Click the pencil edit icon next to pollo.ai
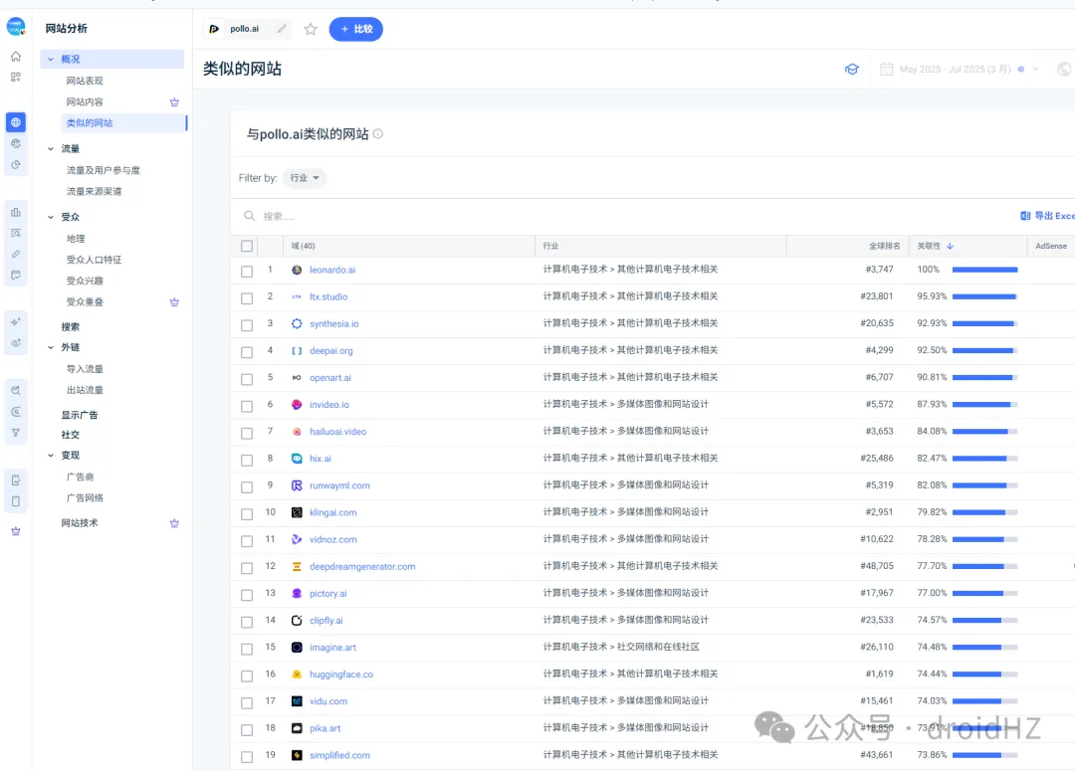Screen dimensions: 1075x771 282,30
